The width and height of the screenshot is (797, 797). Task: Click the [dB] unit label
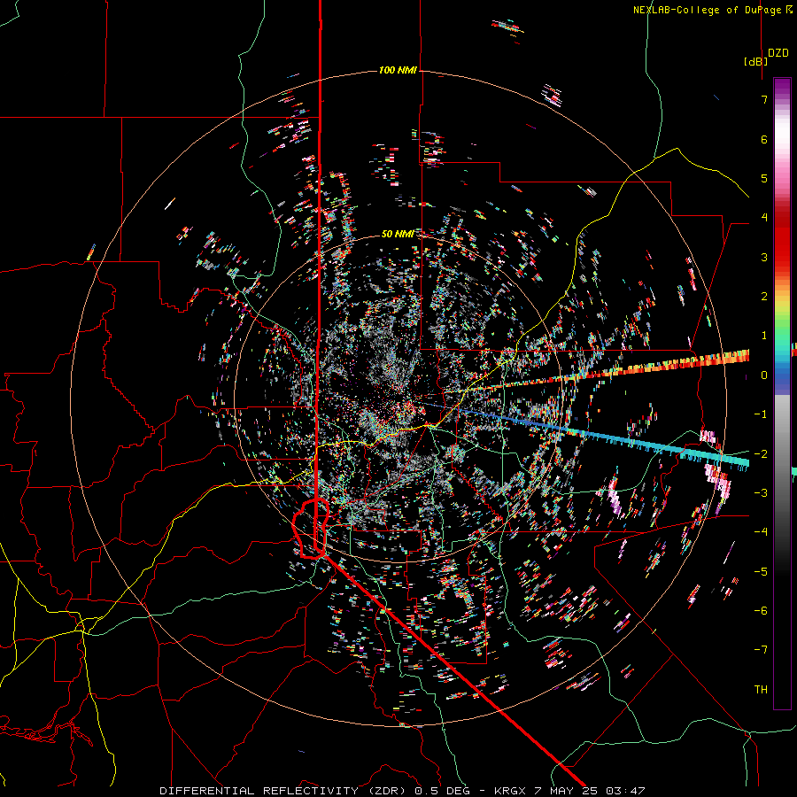click(x=756, y=61)
